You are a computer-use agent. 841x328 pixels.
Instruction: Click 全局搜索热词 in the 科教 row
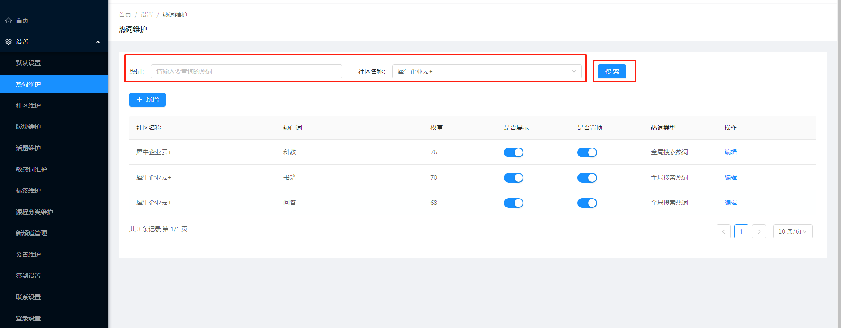pyautogui.click(x=670, y=152)
